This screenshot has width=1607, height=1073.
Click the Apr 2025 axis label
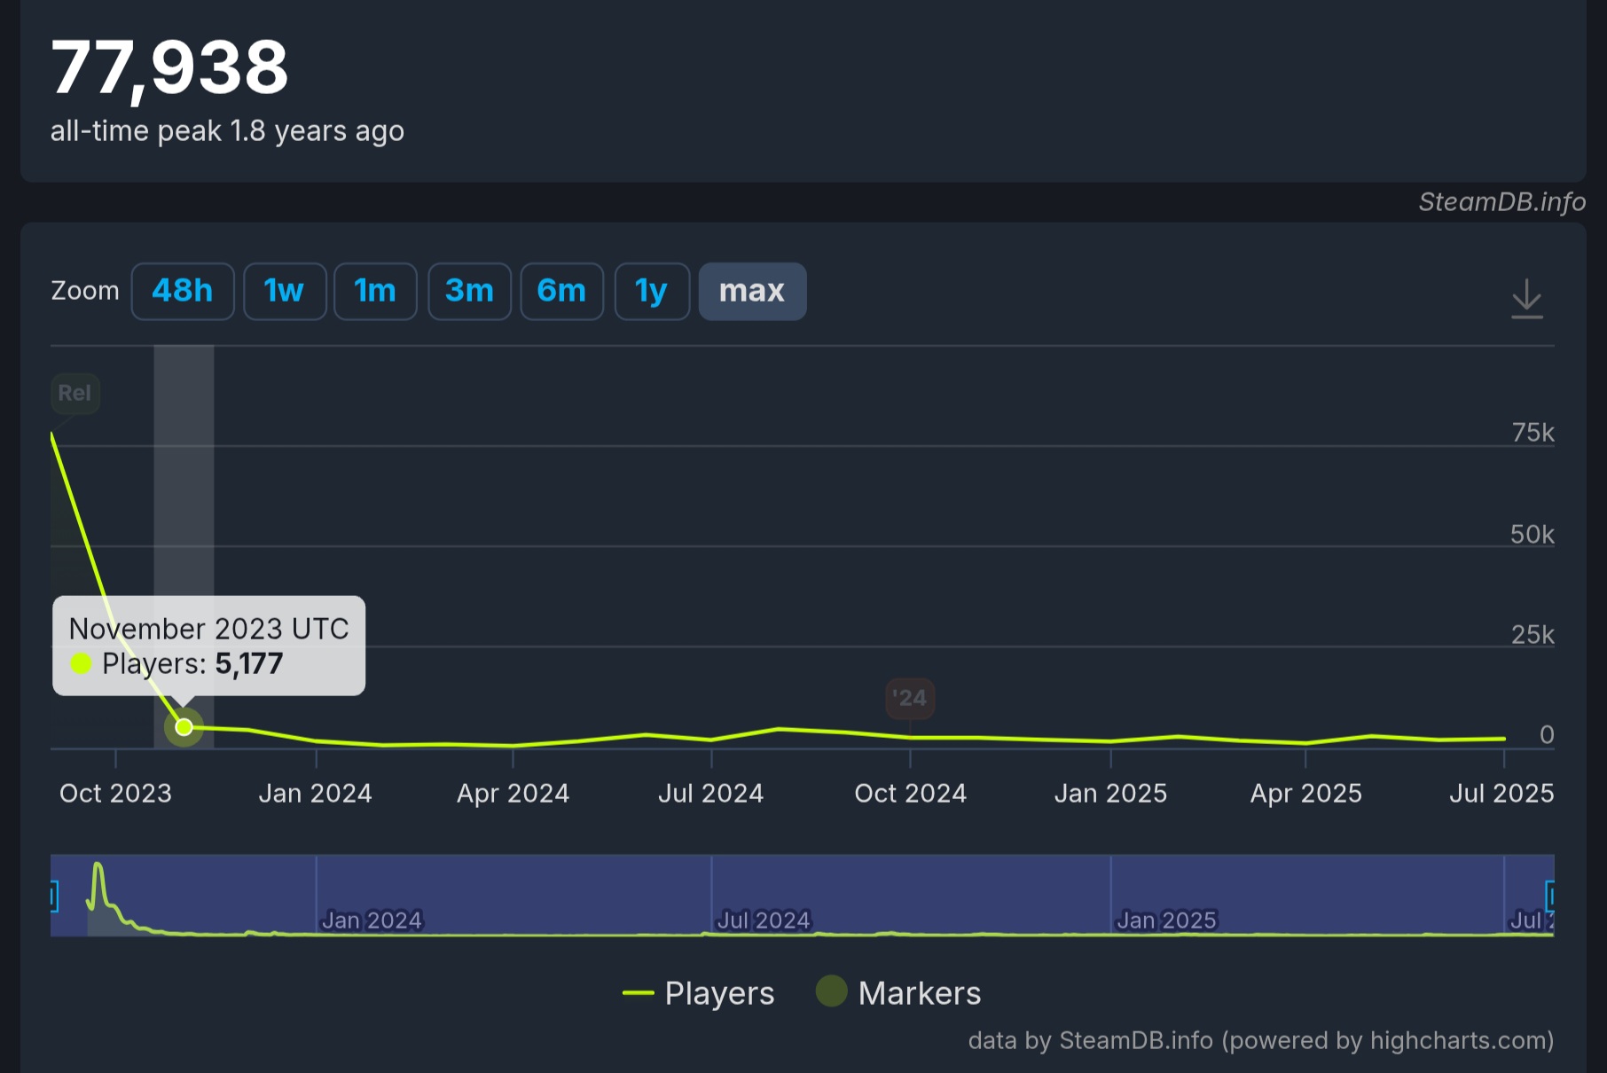click(x=1305, y=793)
